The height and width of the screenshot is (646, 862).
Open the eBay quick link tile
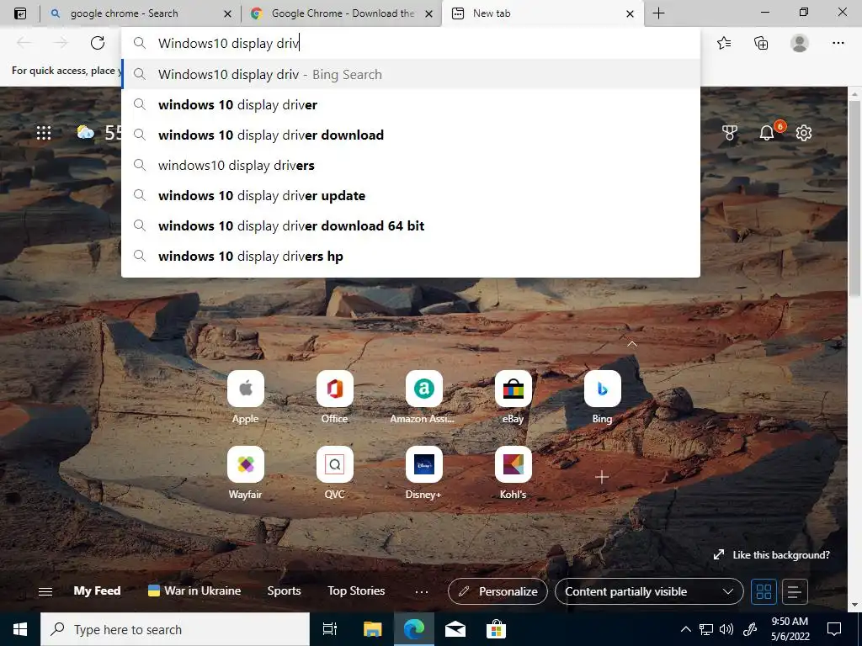pyautogui.click(x=513, y=389)
